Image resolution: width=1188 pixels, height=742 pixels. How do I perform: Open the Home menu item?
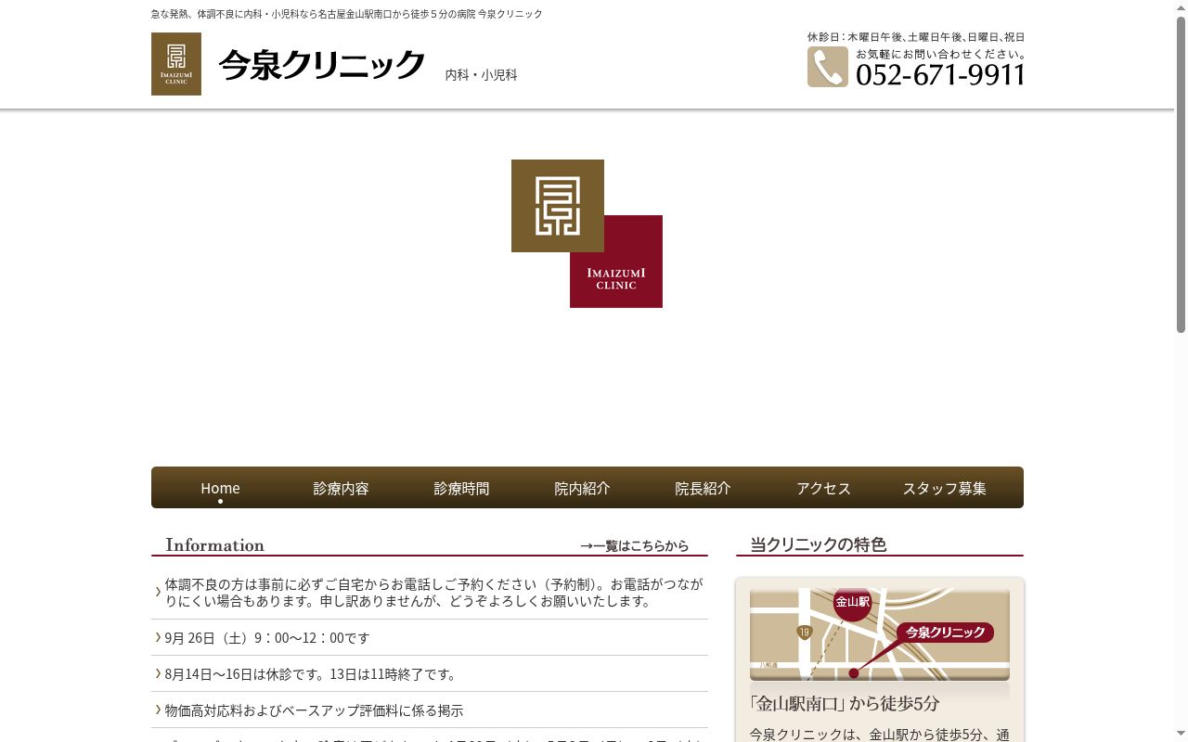point(220,488)
